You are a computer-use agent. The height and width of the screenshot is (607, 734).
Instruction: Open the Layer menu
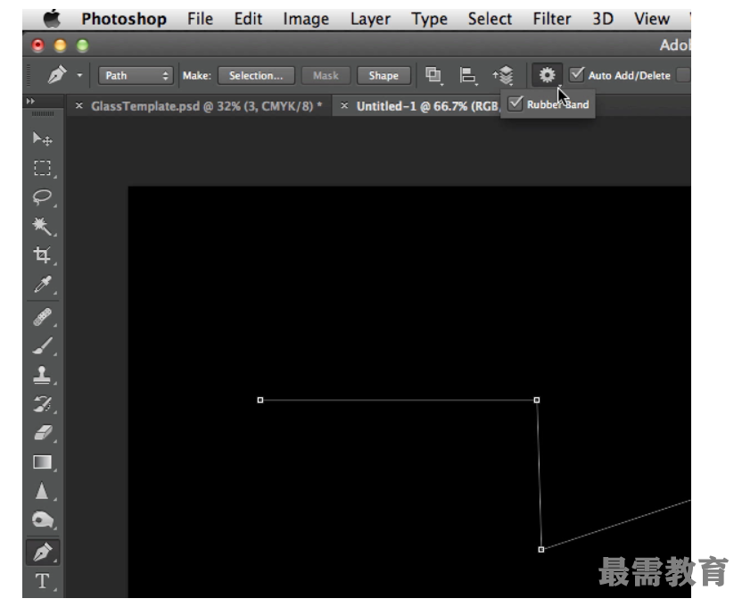pos(370,19)
